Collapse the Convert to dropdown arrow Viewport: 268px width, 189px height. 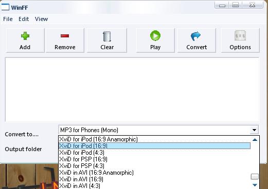[254, 130]
